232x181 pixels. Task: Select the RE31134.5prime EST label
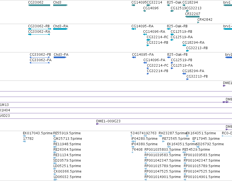click(x=67, y=155)
